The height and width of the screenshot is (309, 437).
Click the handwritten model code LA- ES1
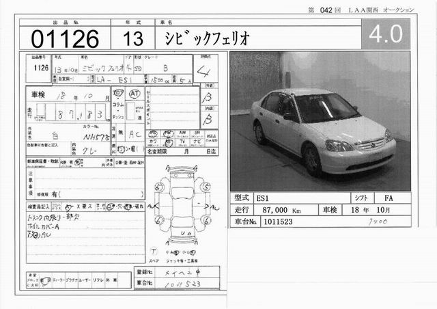(114, 80)
